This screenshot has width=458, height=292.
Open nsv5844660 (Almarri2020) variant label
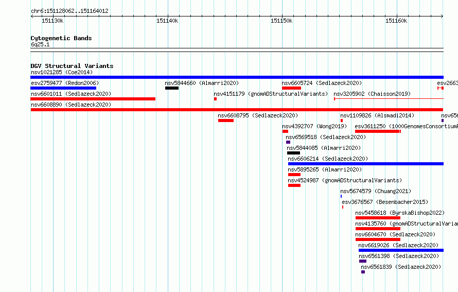pos(202,83)
